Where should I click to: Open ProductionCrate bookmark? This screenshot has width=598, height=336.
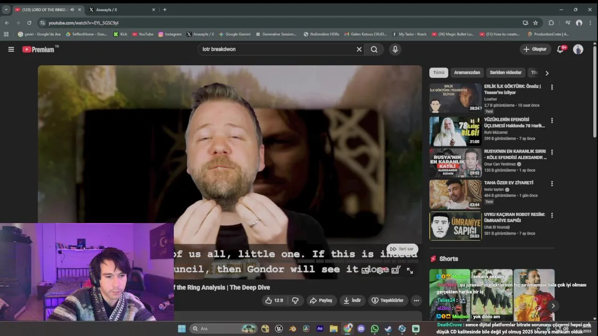click(x=548, y=34)
